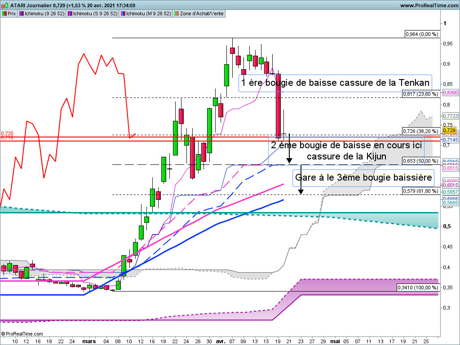460x345 pixels.
Task: Click the 'mai' month label on time axis
Action: [335, 341]
